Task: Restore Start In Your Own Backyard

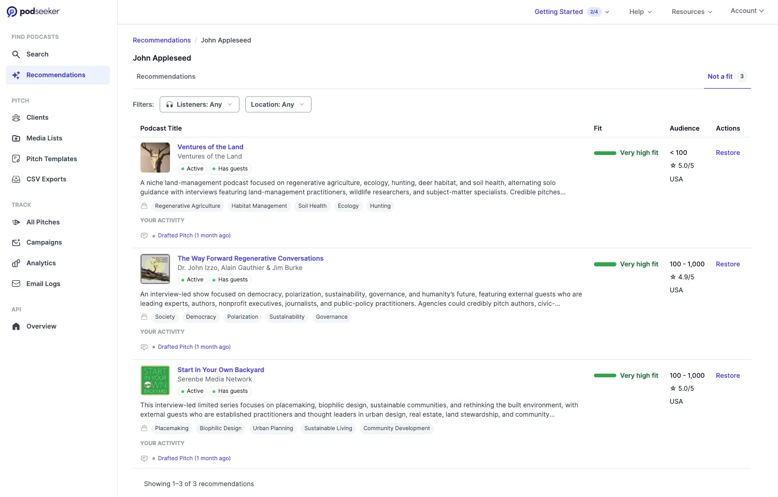Action: 728,376
